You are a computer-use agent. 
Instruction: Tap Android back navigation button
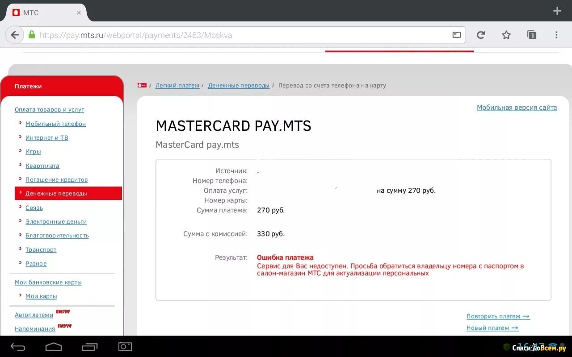tap(18, 347)
